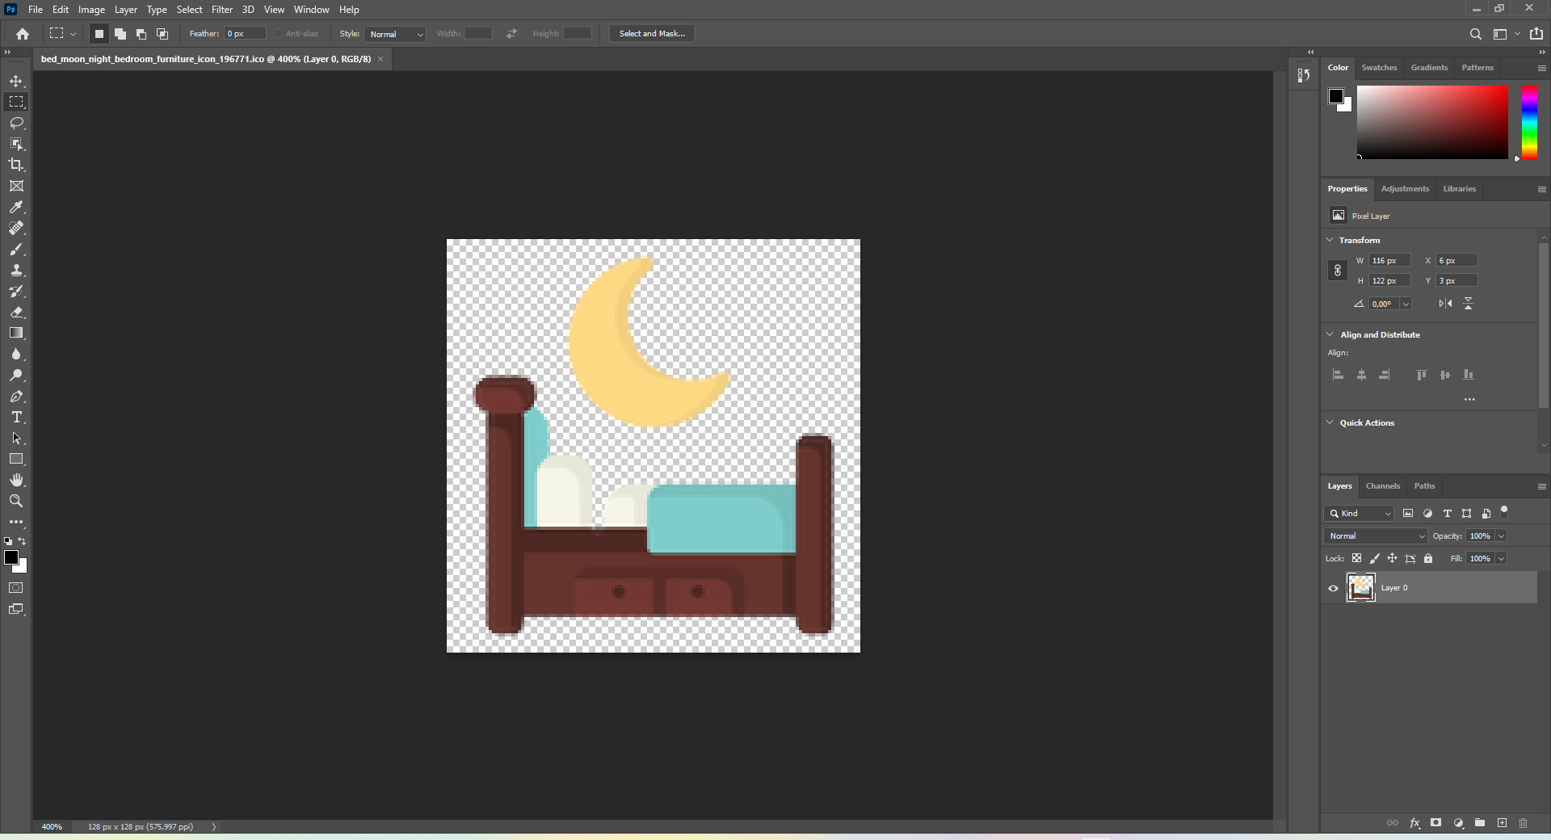Select the Path Selection tool

click(x=16, y=438)
